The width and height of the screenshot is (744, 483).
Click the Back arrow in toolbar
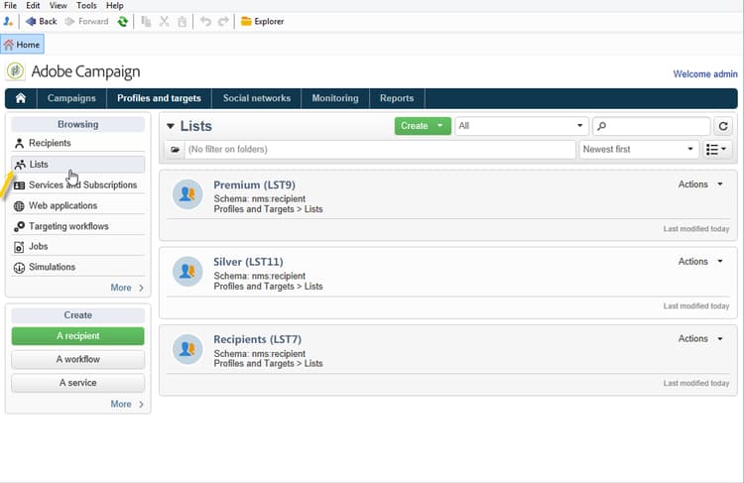coord(31,22)
